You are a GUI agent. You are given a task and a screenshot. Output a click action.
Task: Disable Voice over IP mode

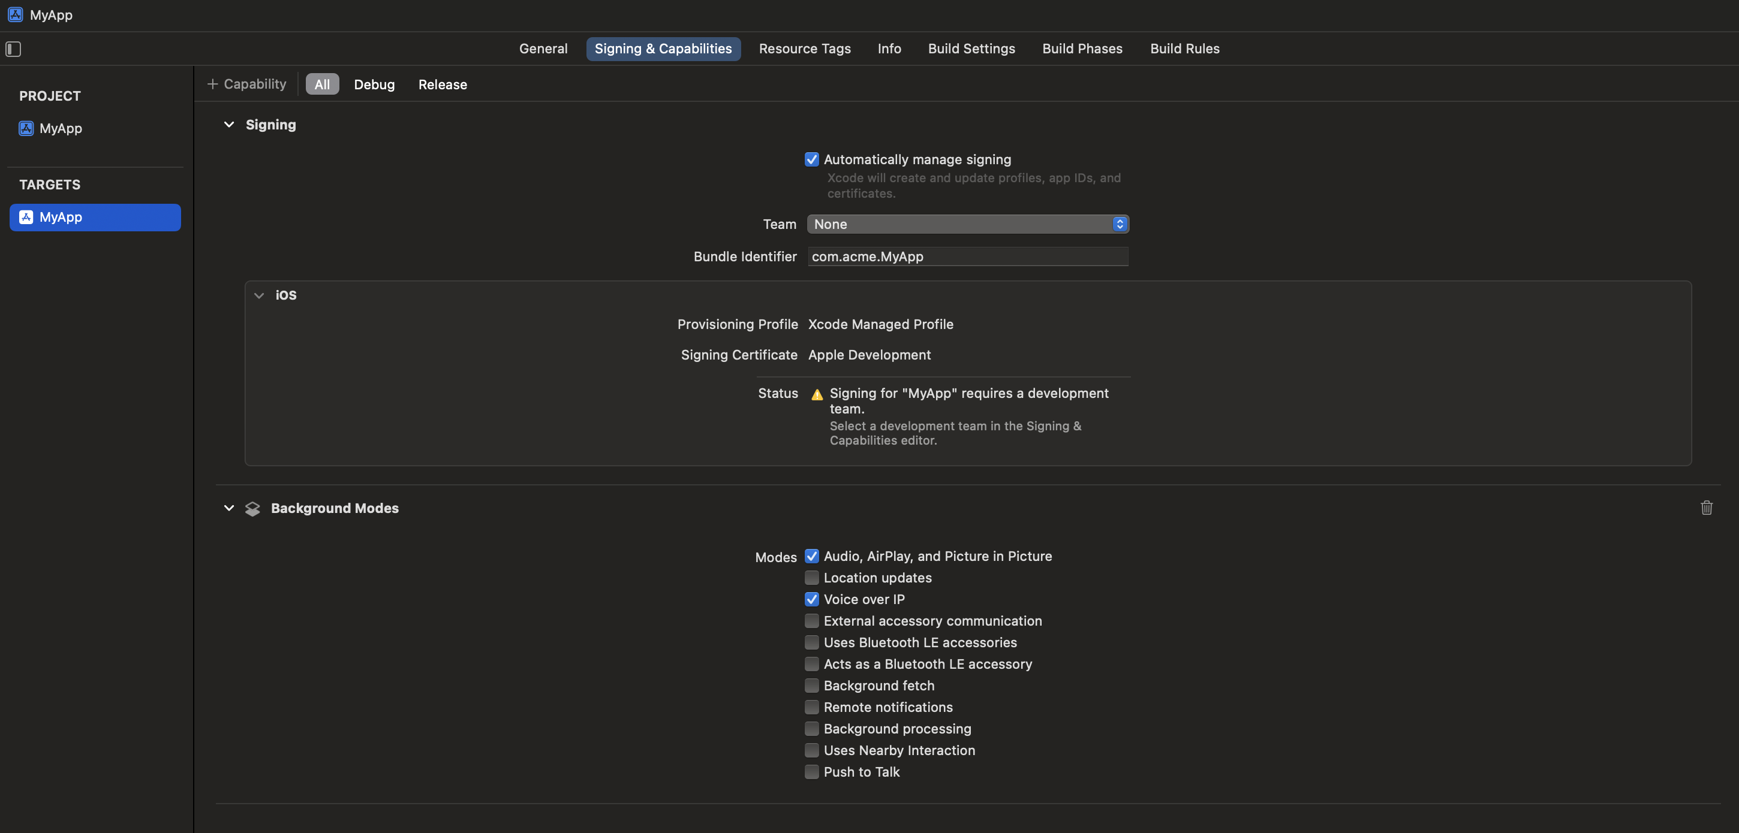click(811, 599)
